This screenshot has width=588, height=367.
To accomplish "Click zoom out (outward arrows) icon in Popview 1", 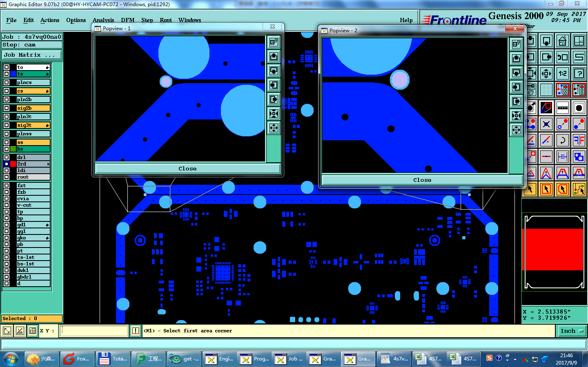I will click(x=274, y=128).
